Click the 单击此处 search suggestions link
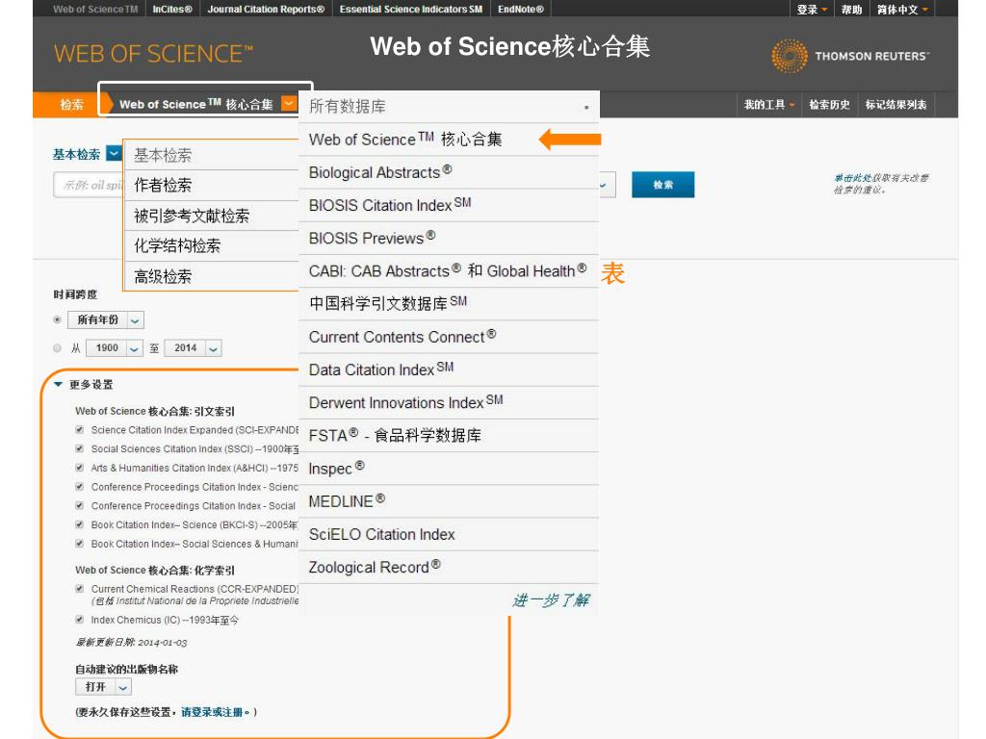The image size is (986, 739). [853, 178]
